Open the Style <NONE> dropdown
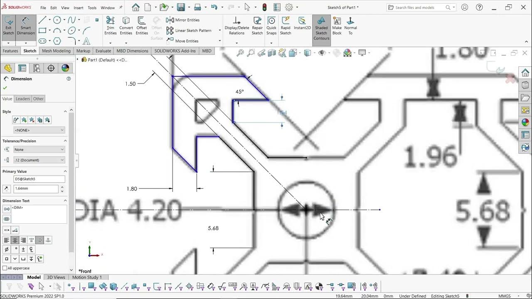532x299 pixels. [x=39, y=130]
